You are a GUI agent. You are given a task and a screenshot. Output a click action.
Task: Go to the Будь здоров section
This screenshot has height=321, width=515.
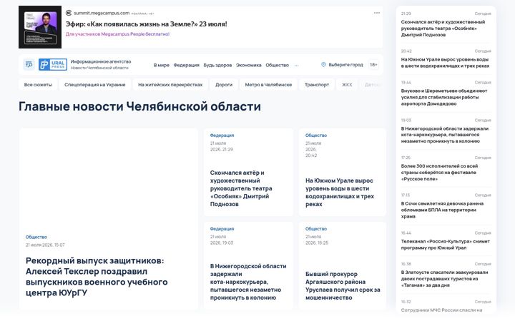point(217,65)
